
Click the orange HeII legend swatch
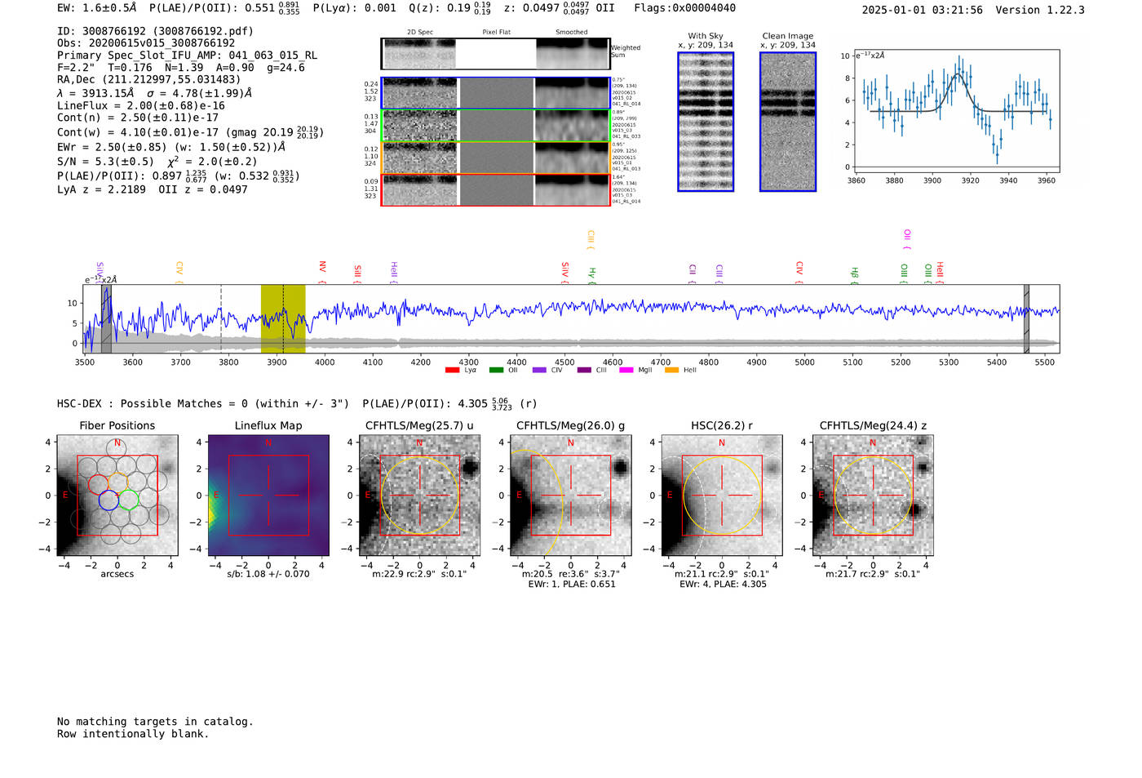pos(671,371)
